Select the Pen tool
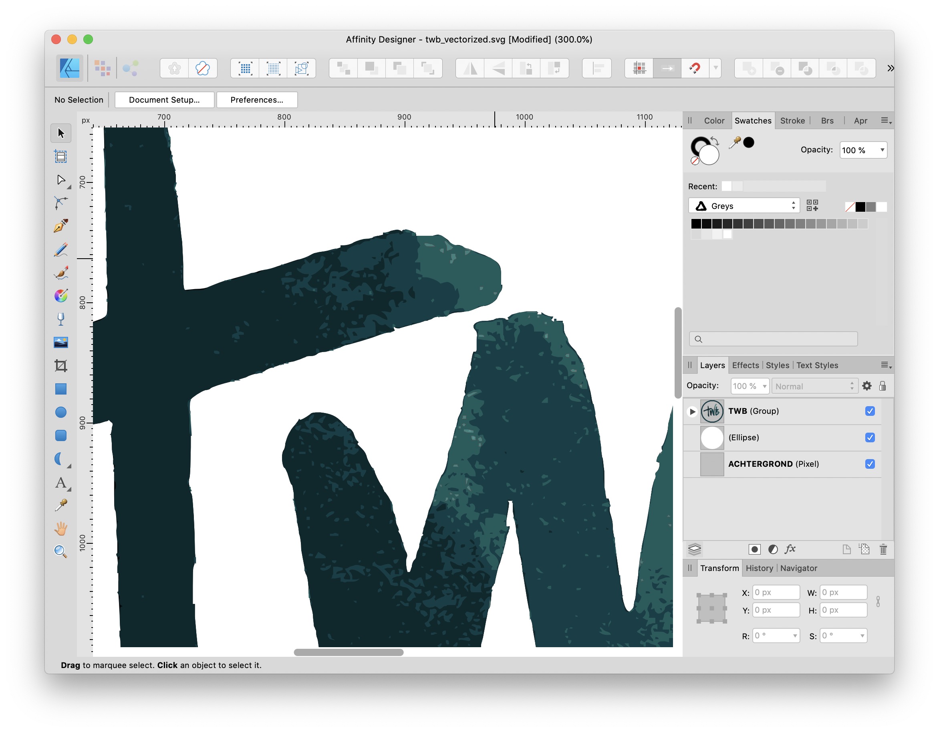 pyautogui.click(x=60, y=225)
